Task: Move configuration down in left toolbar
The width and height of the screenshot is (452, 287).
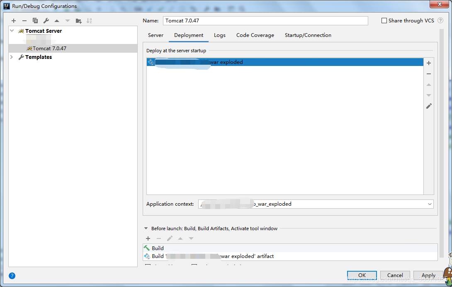Action: tap(68, 21)
